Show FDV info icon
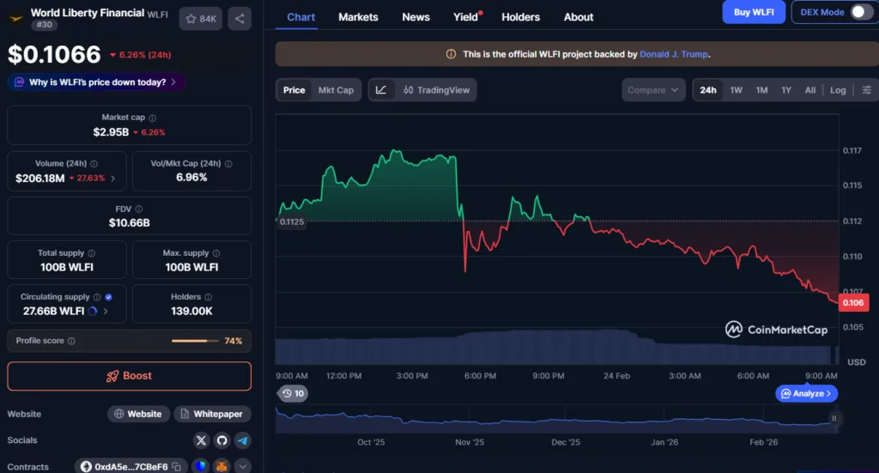 (x=139, y=209)
